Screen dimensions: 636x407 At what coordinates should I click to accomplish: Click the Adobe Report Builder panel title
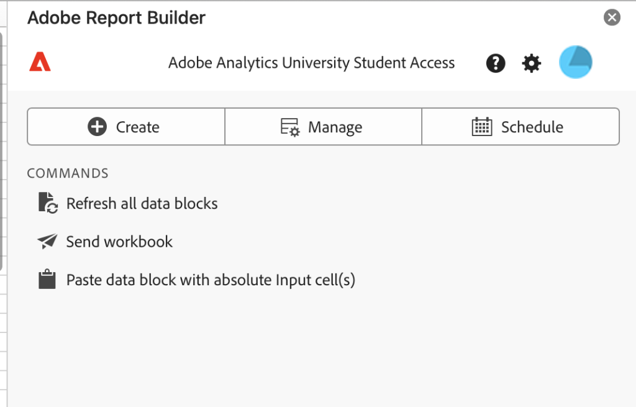[x=116, y=17]
